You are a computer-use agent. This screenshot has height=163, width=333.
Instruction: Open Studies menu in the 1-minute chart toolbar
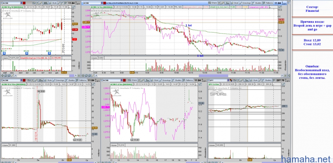(257, 3)
